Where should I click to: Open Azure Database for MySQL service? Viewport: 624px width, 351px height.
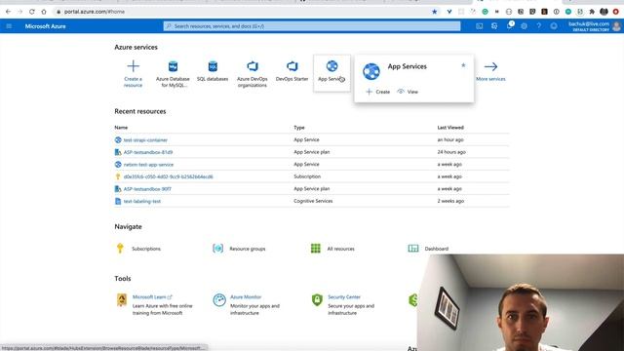173,74
